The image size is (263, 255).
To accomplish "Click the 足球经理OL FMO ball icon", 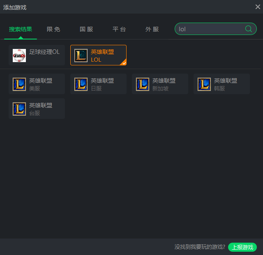I will (x=19, y=56).
